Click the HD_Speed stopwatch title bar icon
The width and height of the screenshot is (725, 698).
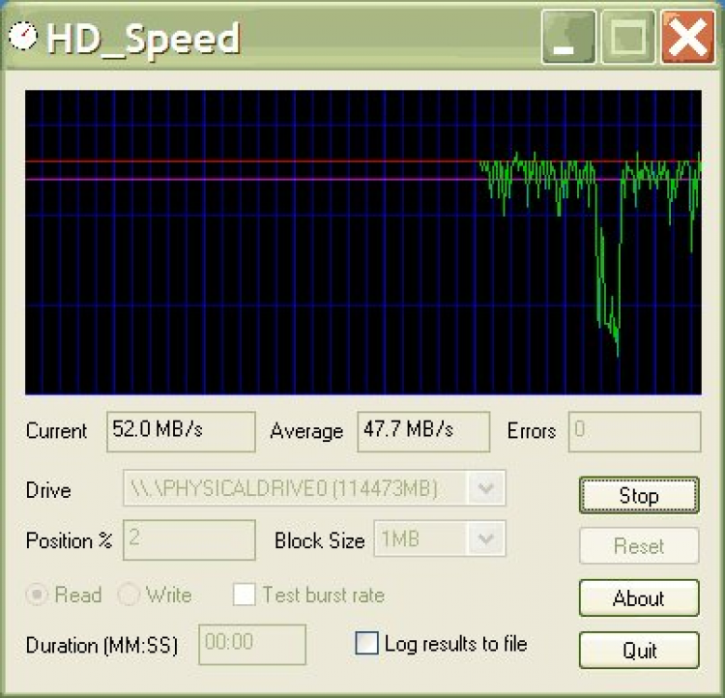tap(22, 36)
